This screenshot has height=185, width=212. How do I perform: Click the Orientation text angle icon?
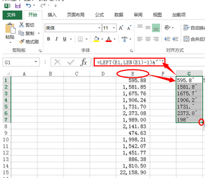(x=167, y=27)
